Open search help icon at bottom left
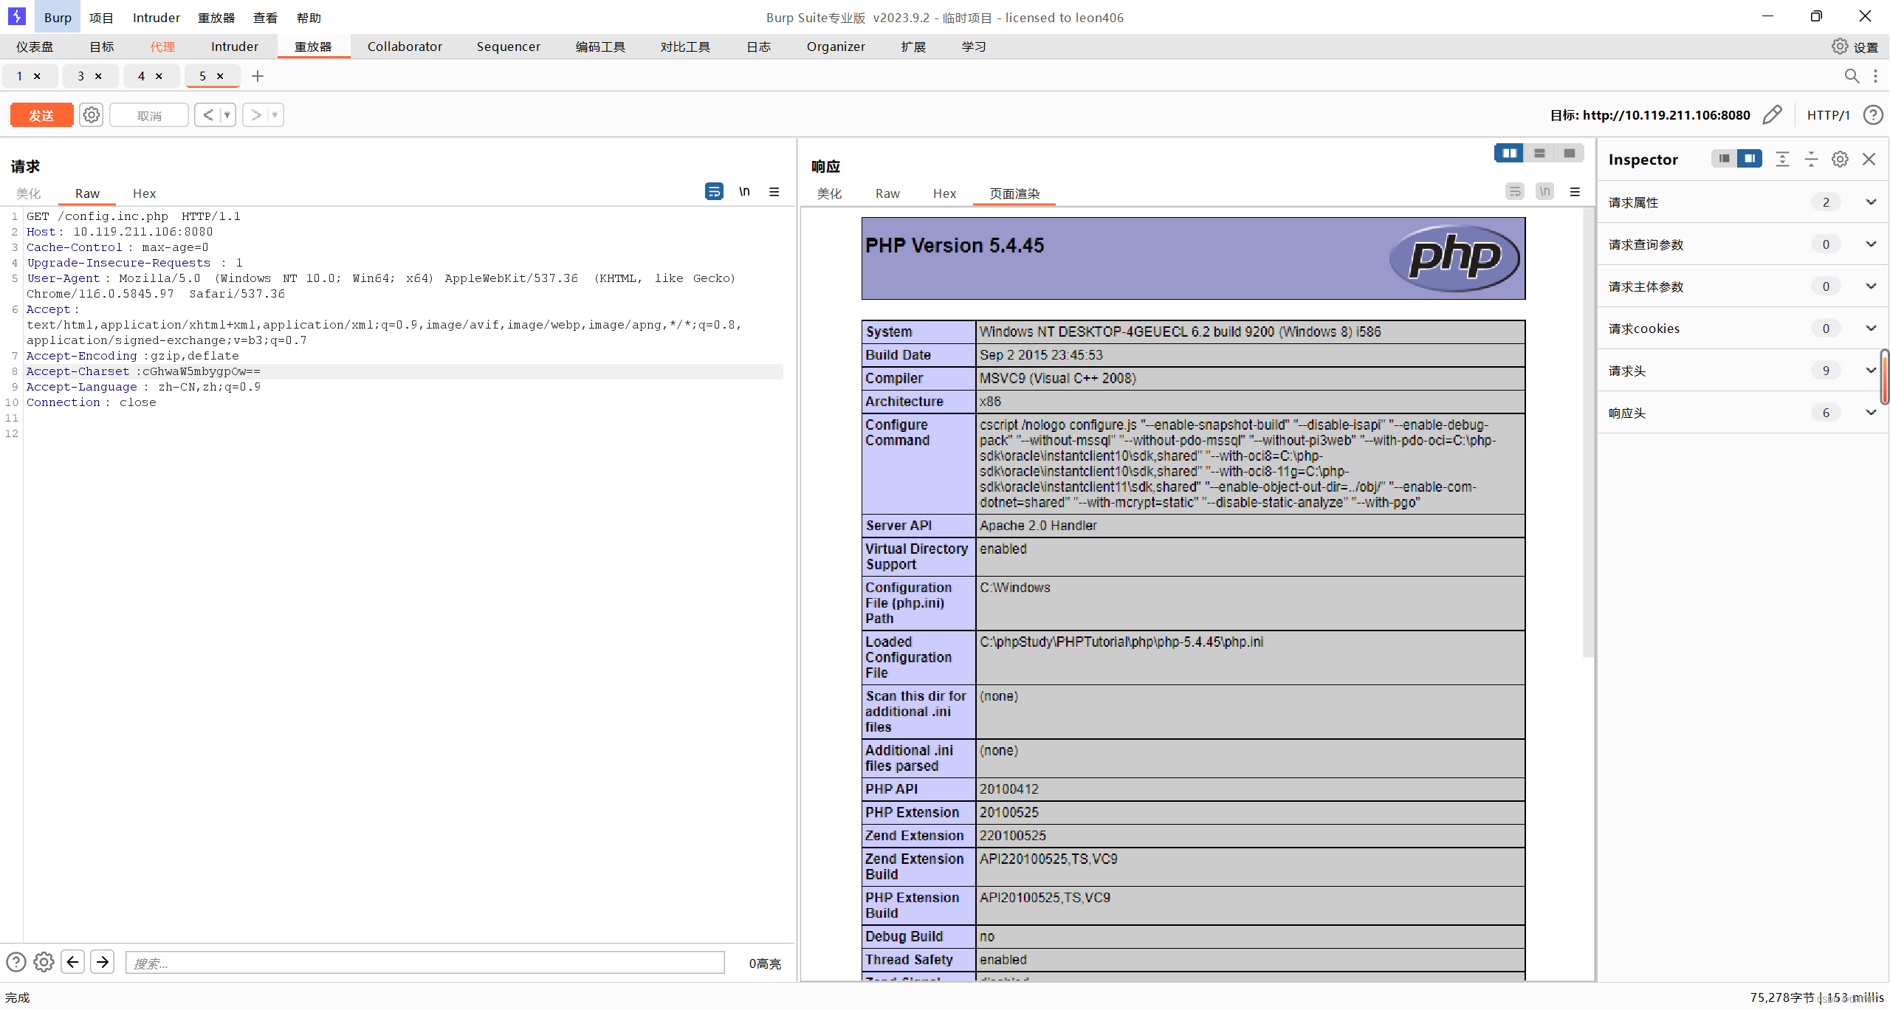 tap(16, 962)
